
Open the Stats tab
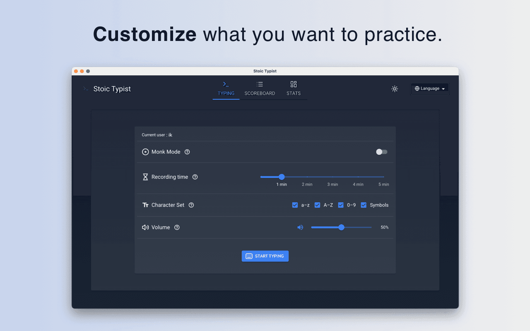tap(294, 89)
